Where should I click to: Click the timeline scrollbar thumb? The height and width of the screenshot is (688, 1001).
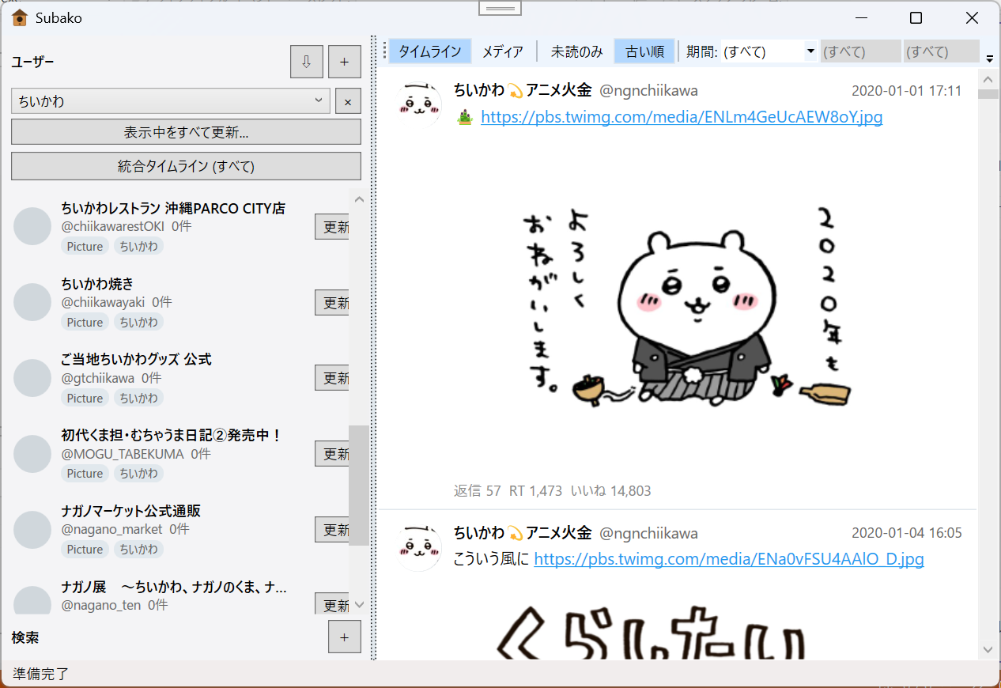pos(988,94)
